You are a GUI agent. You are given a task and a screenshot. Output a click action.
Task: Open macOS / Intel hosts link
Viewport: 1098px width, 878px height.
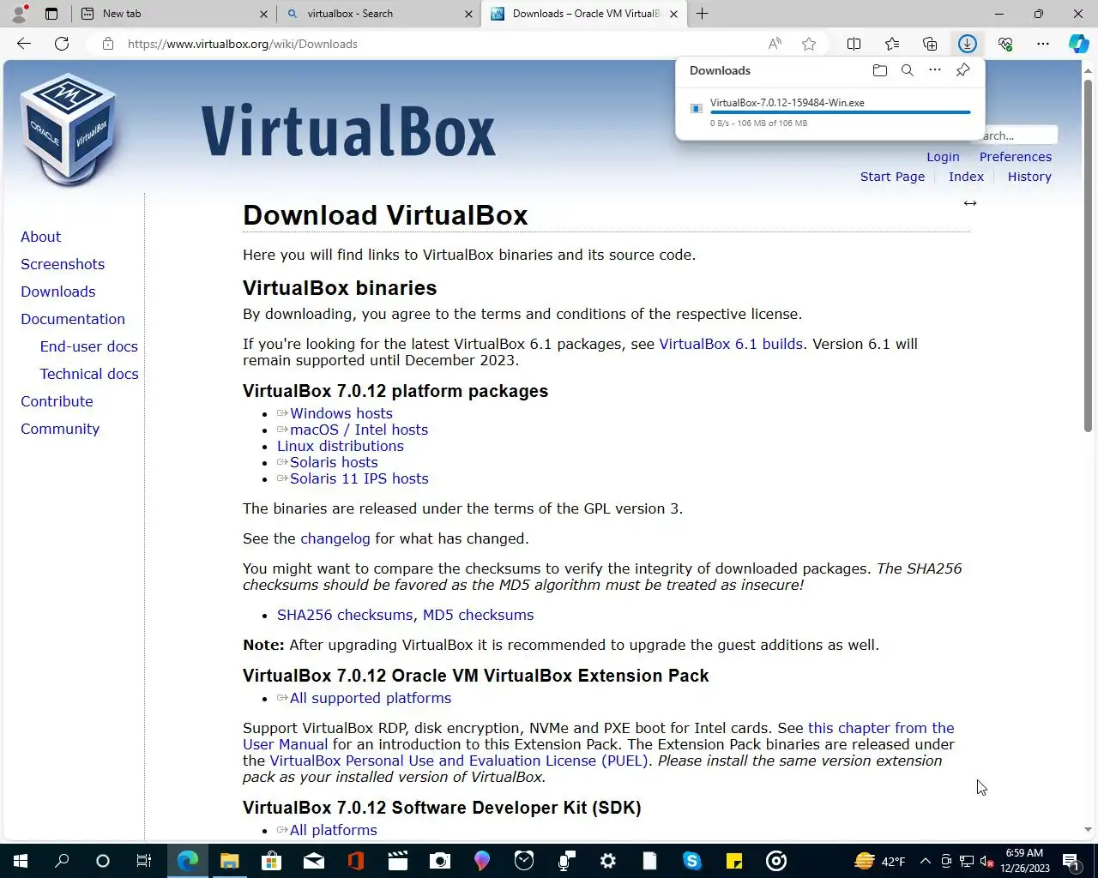point(359,430)
